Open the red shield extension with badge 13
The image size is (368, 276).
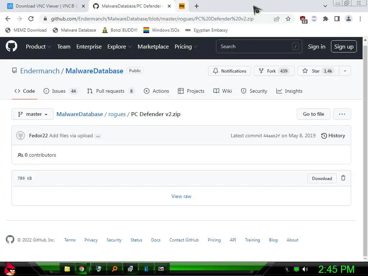[303, 19]
